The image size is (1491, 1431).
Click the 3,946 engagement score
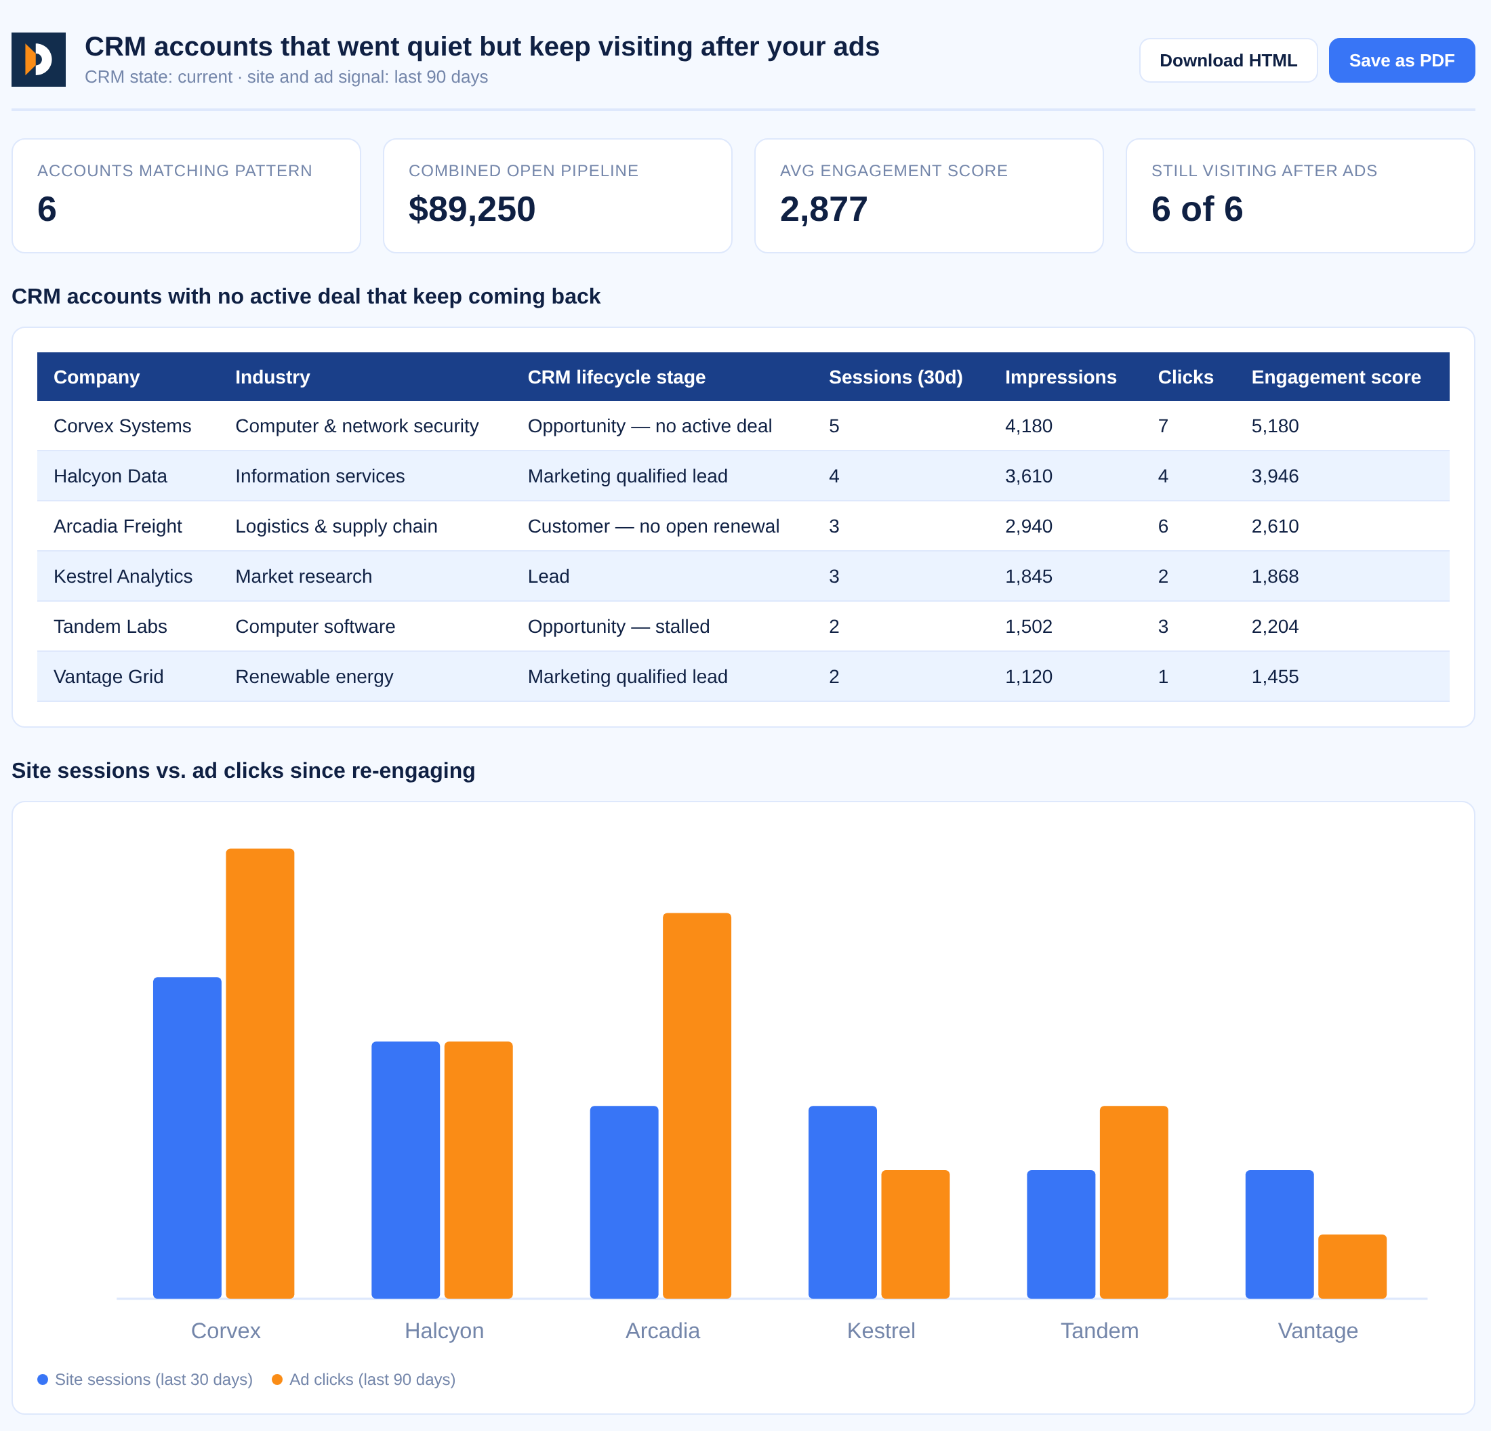(x=1275, y=476)
